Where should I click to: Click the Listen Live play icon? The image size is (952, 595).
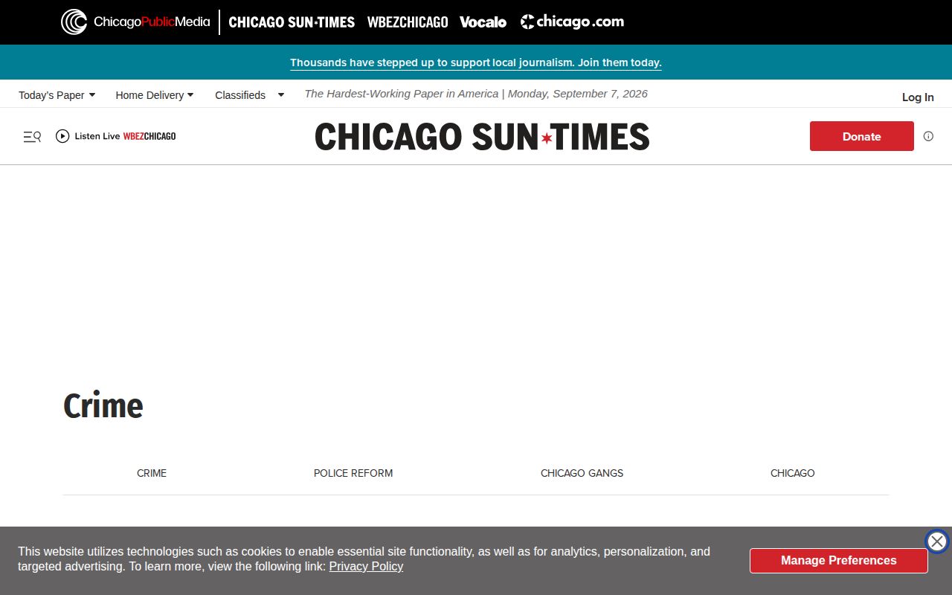click(x=62, y=136)
